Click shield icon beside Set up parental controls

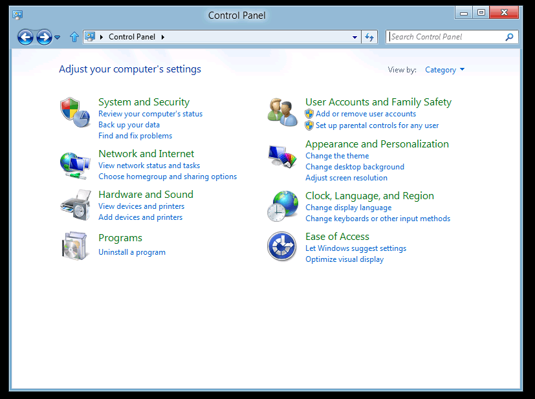tap(309, 125)
